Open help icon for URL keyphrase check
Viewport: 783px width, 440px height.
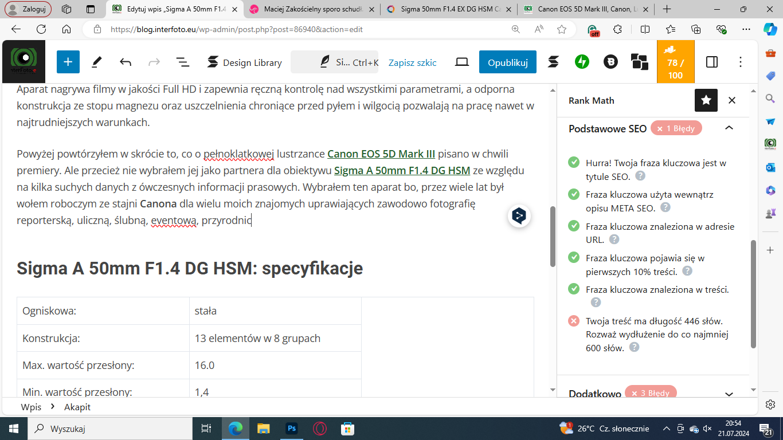[x=614, y=239]
